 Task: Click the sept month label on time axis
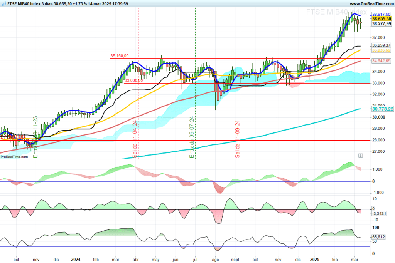click(x=235, y=260)
